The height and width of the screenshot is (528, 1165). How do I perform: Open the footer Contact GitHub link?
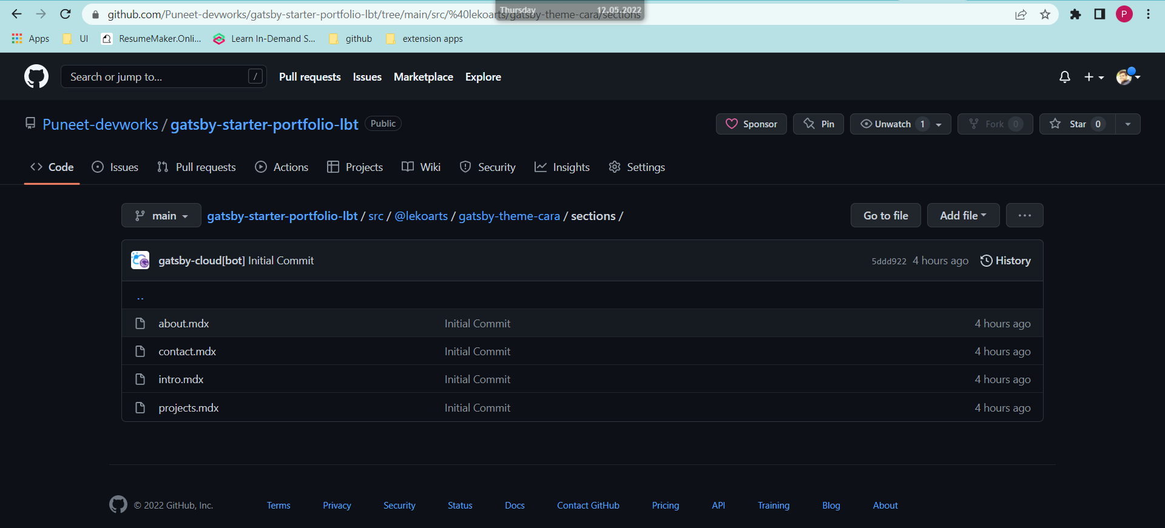(588, 506)
